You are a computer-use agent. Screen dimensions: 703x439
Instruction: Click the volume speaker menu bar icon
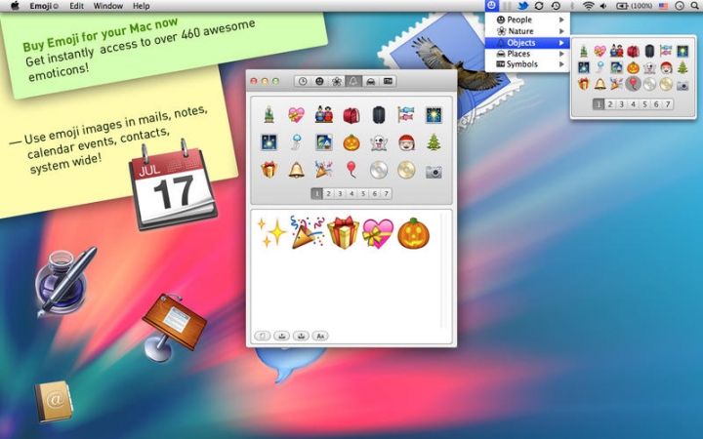pyautogui.click(x=603, y=6)
